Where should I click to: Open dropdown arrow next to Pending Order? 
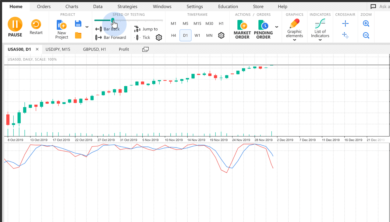277,27
